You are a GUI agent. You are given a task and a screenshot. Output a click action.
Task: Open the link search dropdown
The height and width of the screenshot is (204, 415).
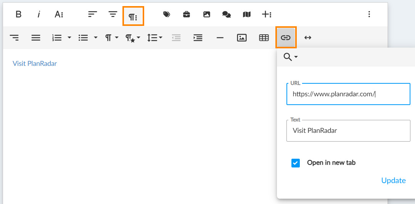tap(290, 57)
